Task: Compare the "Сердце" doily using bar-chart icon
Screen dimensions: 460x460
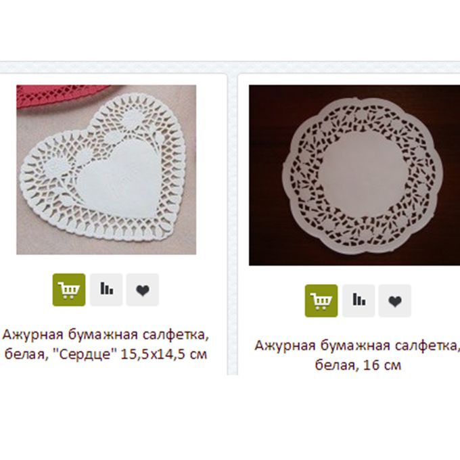Action: 106,290
